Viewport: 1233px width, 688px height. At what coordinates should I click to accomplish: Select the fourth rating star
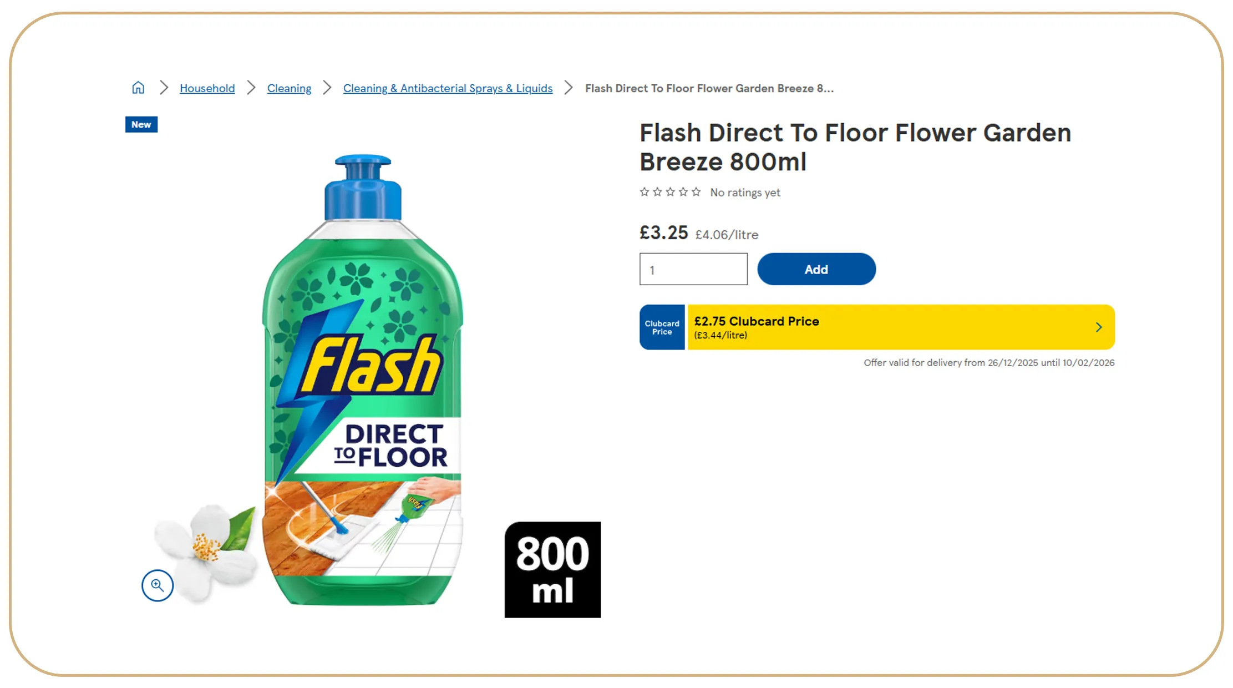coord(683,191)
